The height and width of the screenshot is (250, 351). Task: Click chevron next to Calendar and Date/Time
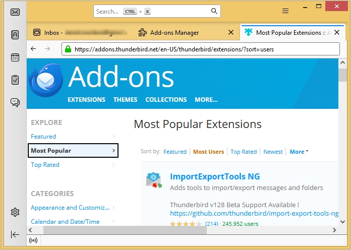click(113, 222)
